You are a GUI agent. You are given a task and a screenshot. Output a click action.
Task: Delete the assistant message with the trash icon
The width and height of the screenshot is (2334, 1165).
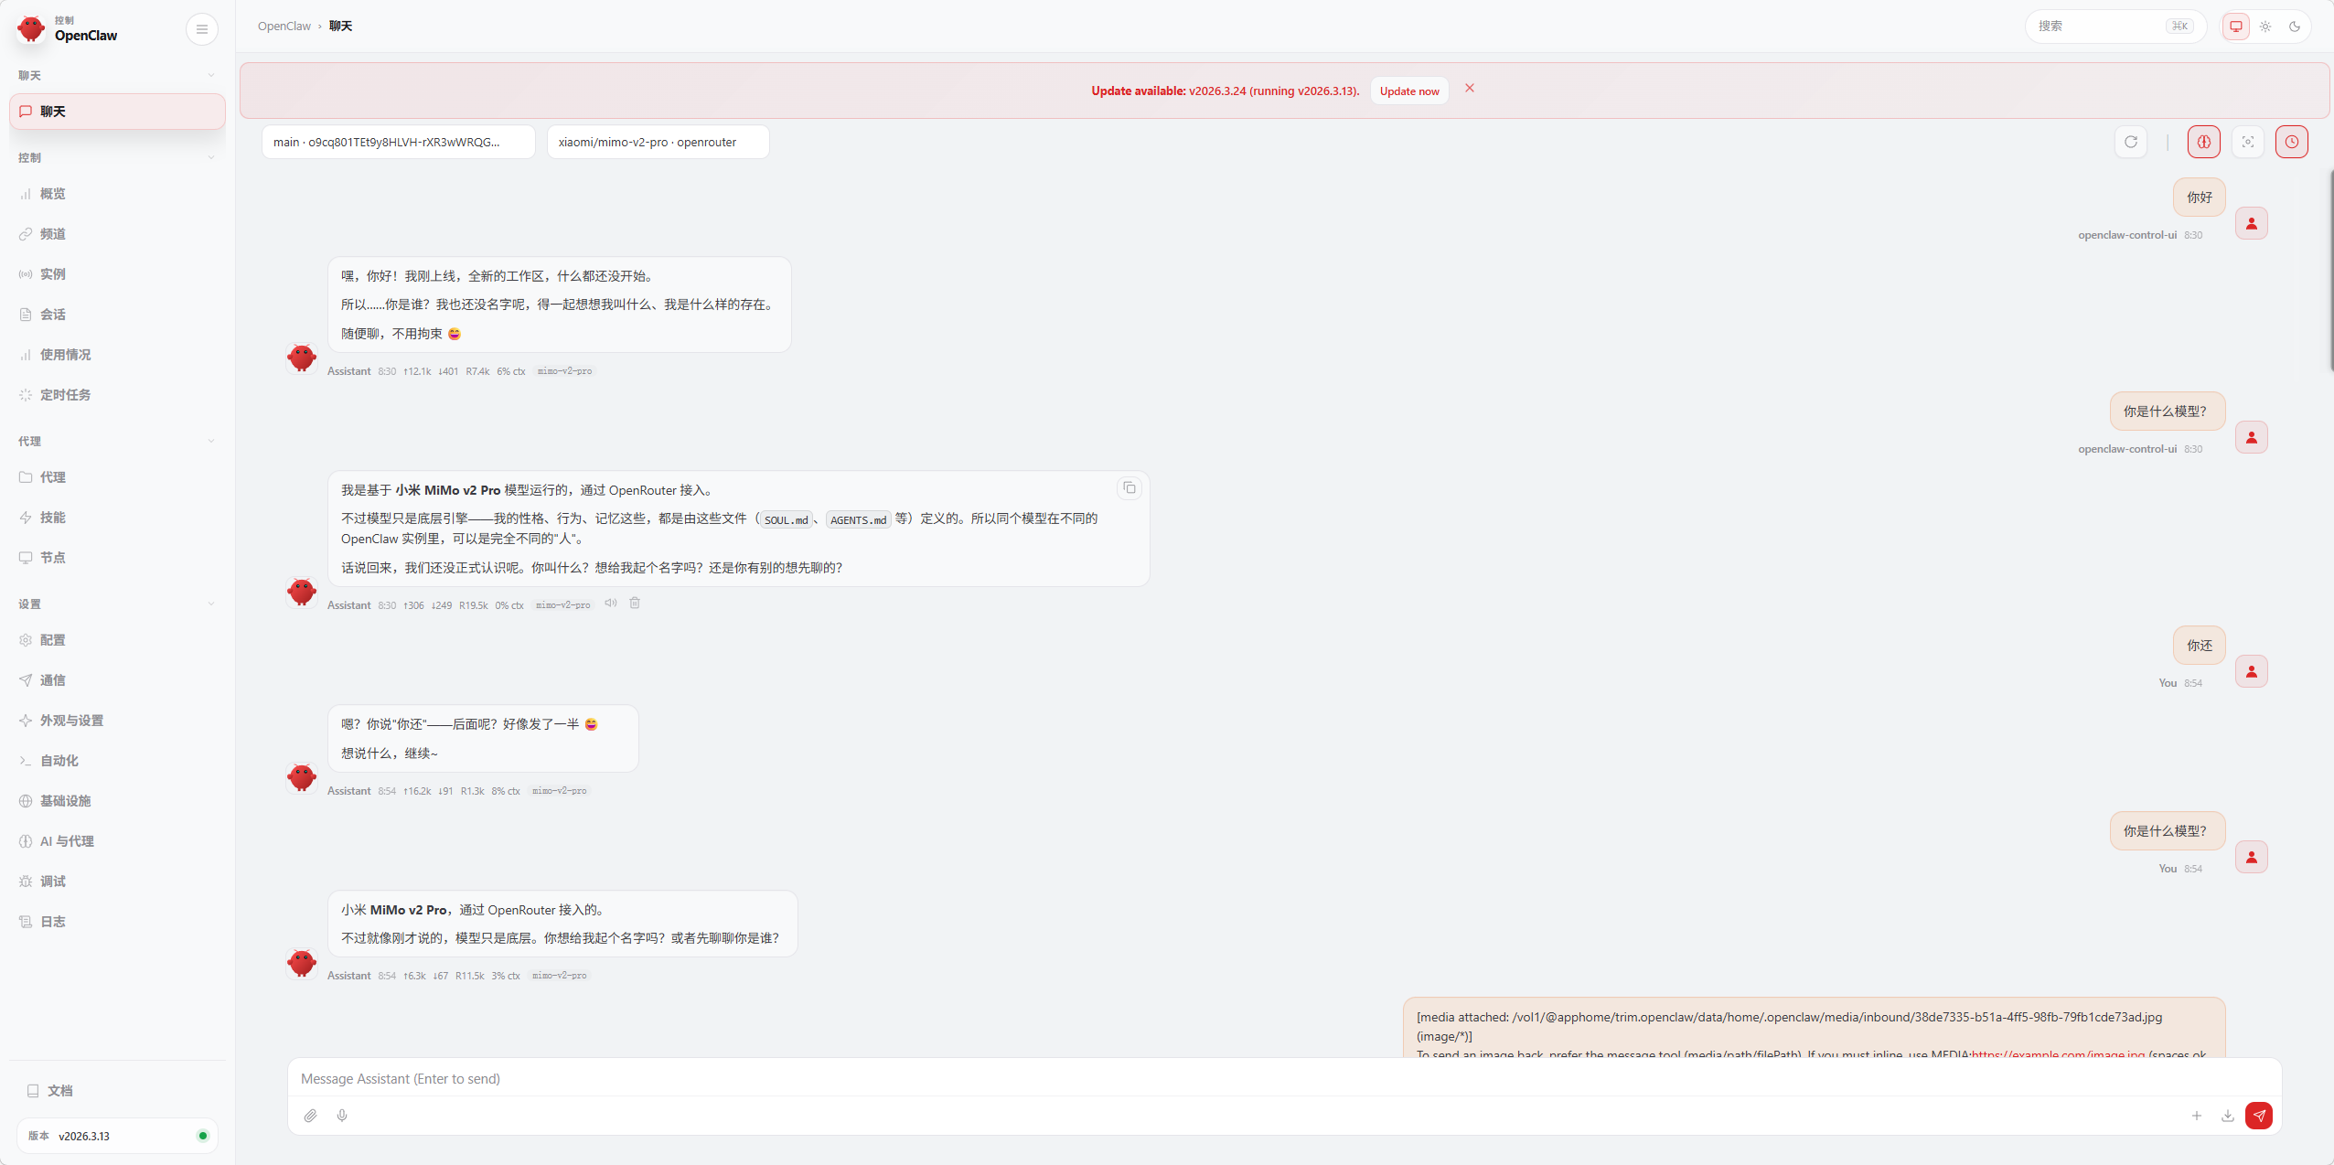click(x=635, y=603)
